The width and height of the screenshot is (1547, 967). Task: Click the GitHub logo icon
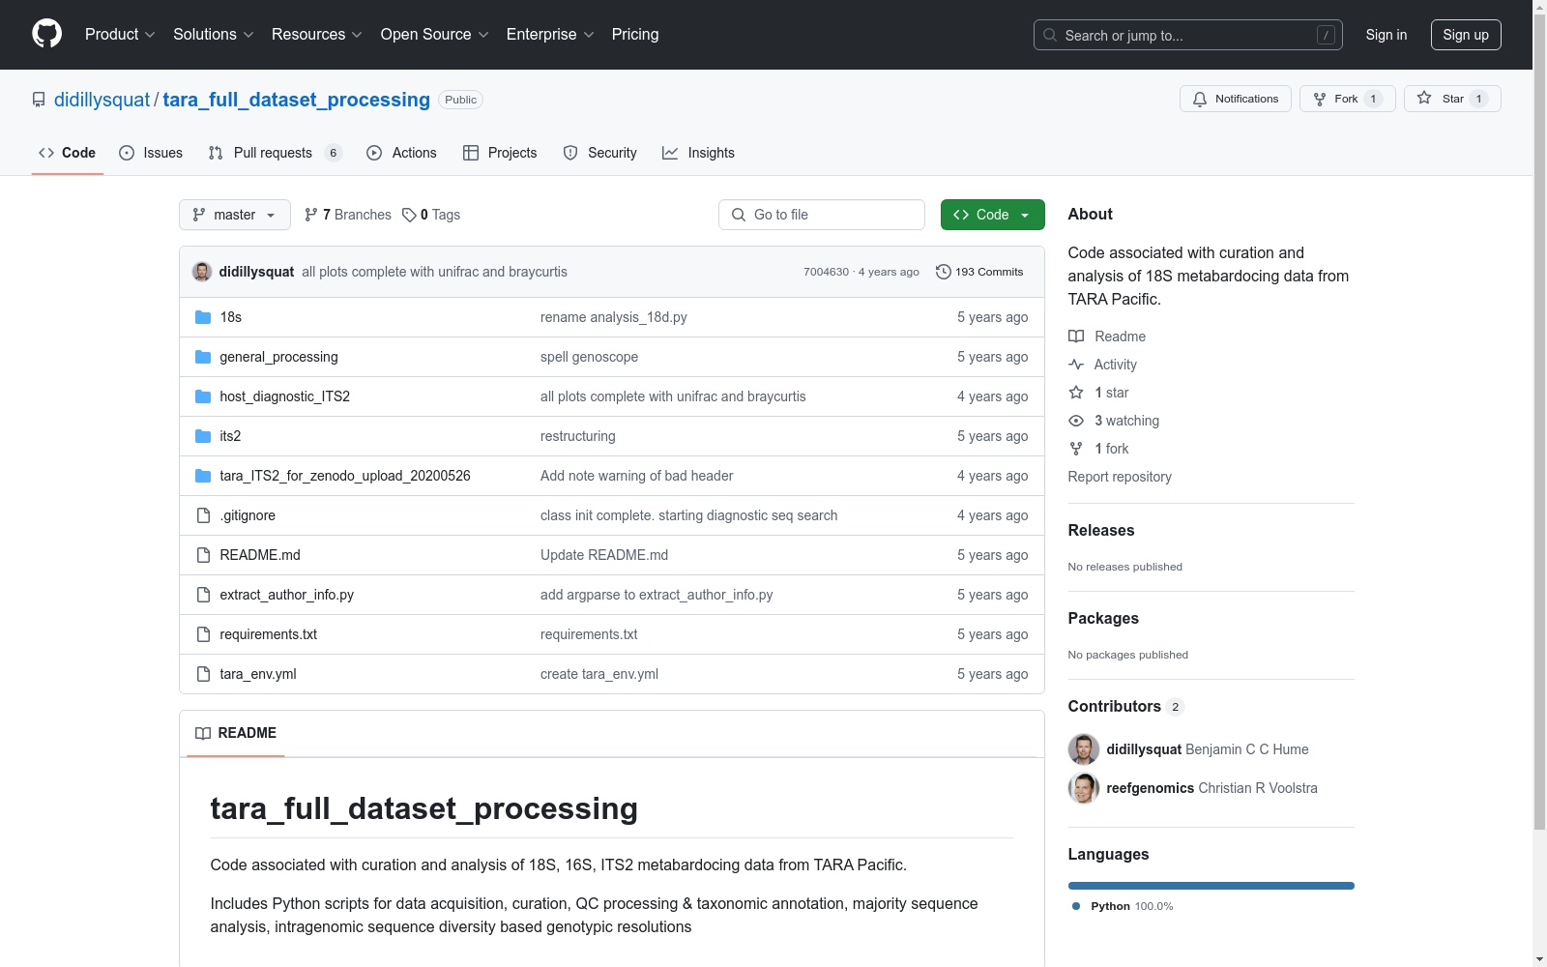tap(46, 34)
